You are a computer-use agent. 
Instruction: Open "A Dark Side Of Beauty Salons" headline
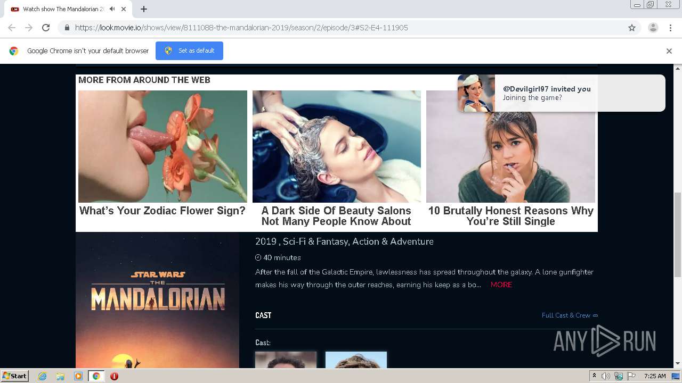[x=336, y=216]
